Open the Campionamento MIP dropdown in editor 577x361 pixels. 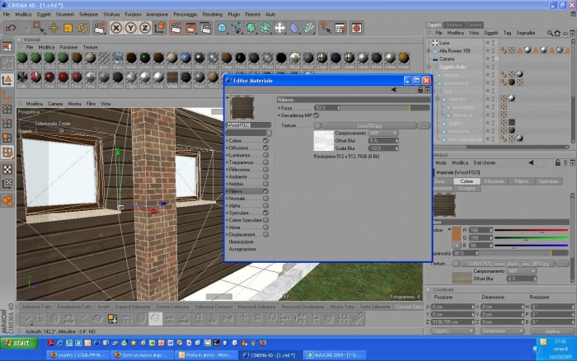coord(383,133)
